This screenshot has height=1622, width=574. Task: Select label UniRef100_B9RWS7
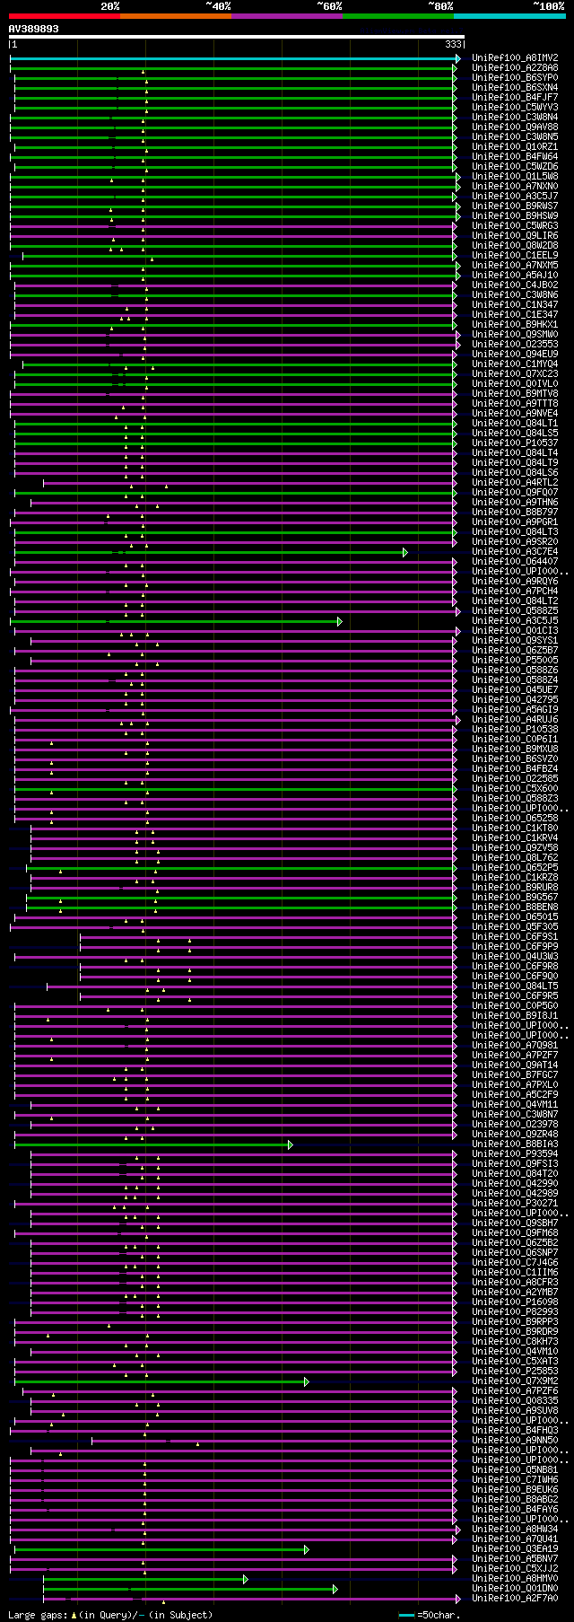515,206
